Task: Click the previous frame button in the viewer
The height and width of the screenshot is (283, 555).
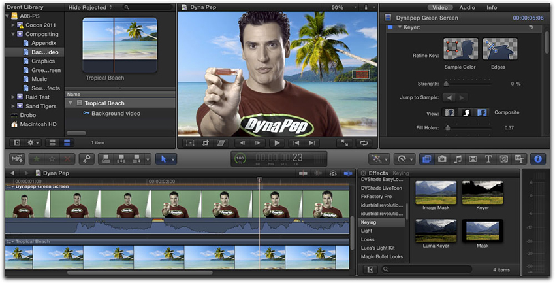Action: (242, 143)
